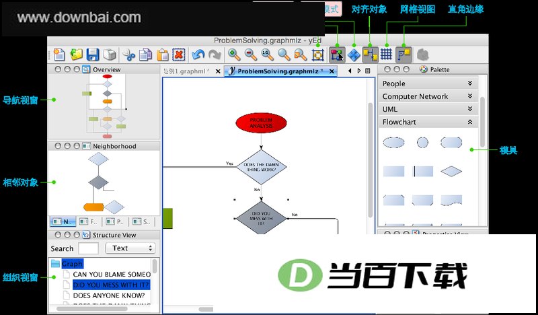Click the greyed-out icon at toolbar end
Image resolution: width=538 pixels, height=315 pixels.
423,55
